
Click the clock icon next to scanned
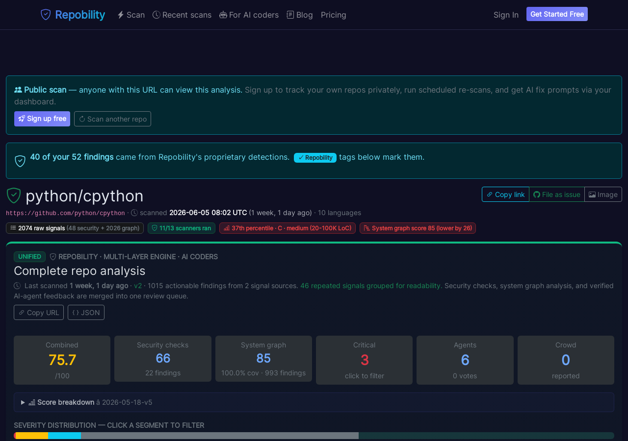(x=134, y=213)
